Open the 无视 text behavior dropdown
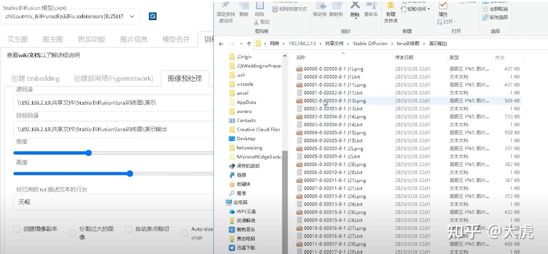 coord(110,202)
